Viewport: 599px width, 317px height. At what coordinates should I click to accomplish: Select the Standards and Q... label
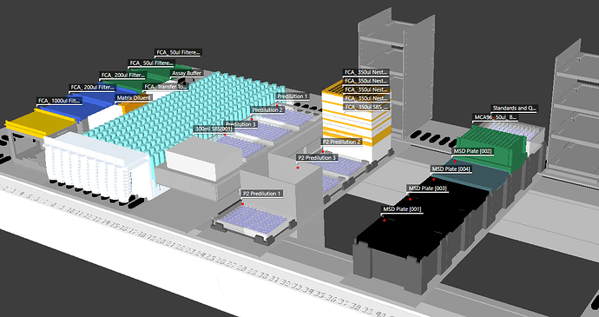tap(514, 109)
